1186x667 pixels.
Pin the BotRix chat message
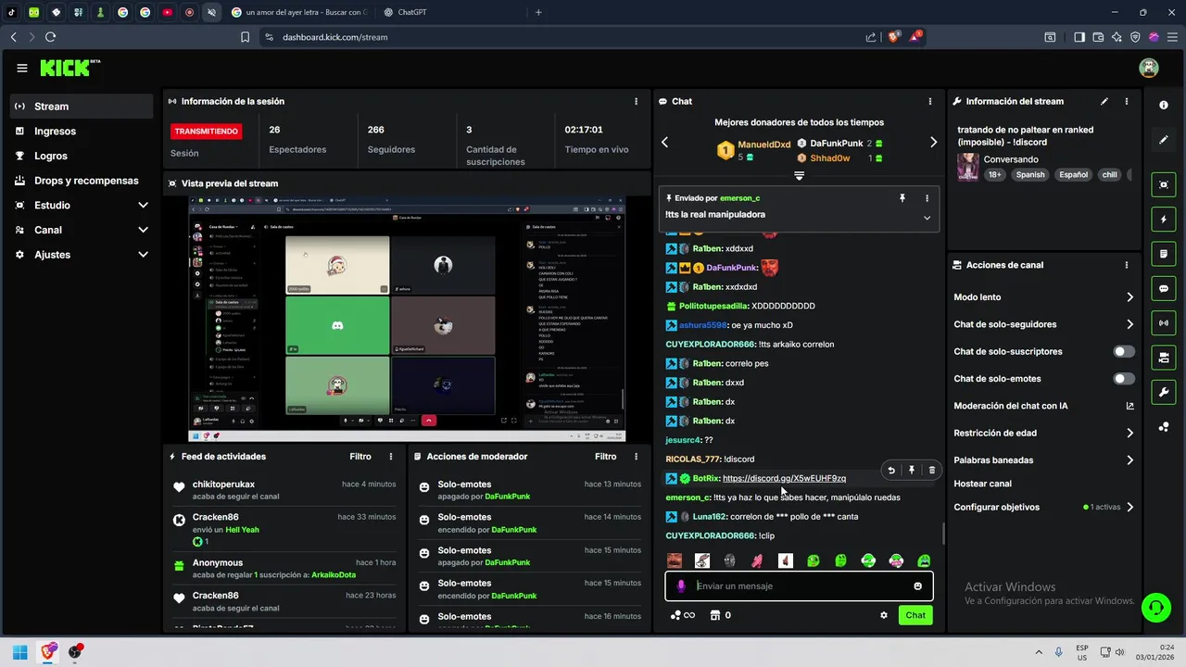[x=912, y=471]
